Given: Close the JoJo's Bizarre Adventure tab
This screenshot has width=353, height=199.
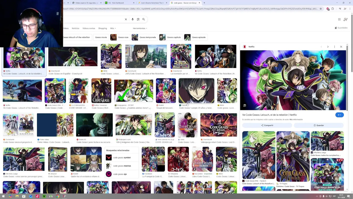Looking at the screenshot, I should tap(166, 3).
